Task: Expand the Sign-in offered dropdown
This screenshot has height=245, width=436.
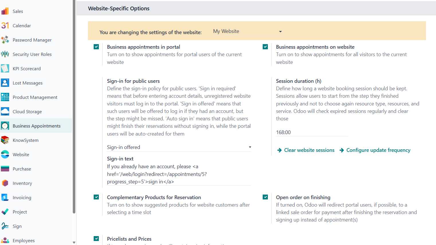Action: coord(179,147)
